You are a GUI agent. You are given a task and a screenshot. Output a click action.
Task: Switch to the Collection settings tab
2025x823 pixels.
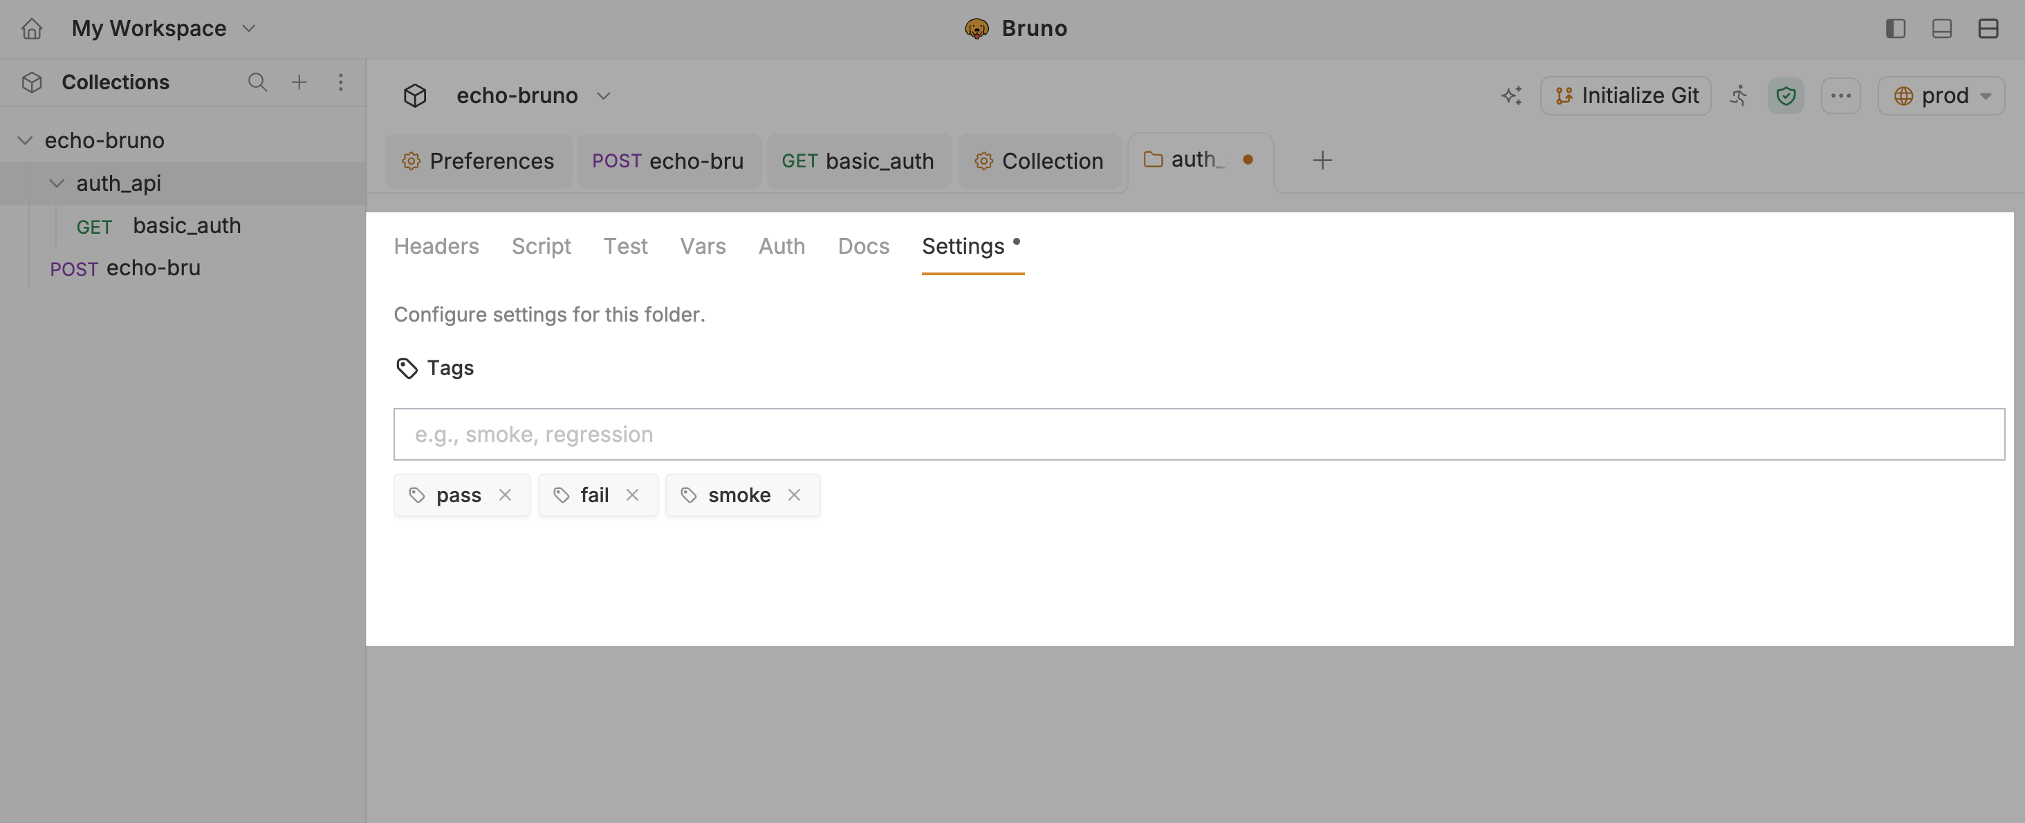coord(1039,161)
